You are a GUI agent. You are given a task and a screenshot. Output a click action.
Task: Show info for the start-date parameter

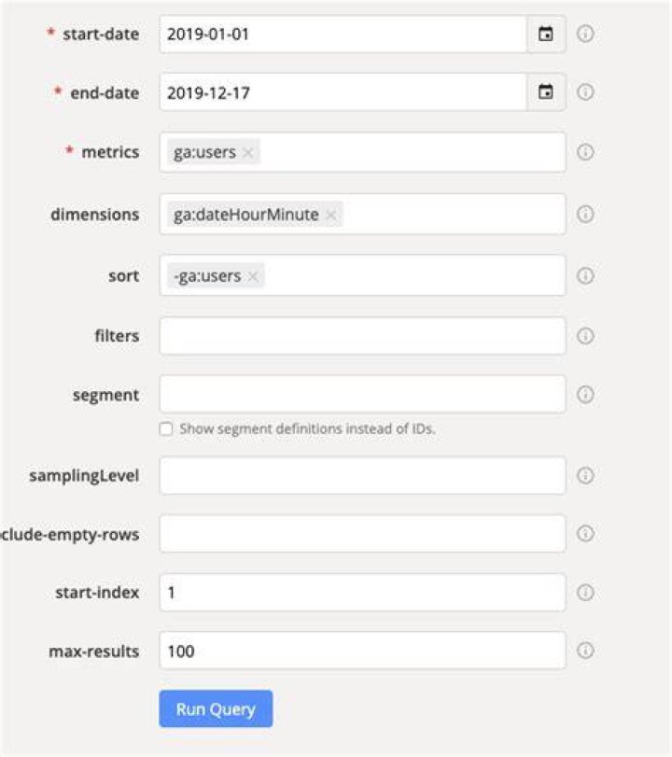coord(585,34)
